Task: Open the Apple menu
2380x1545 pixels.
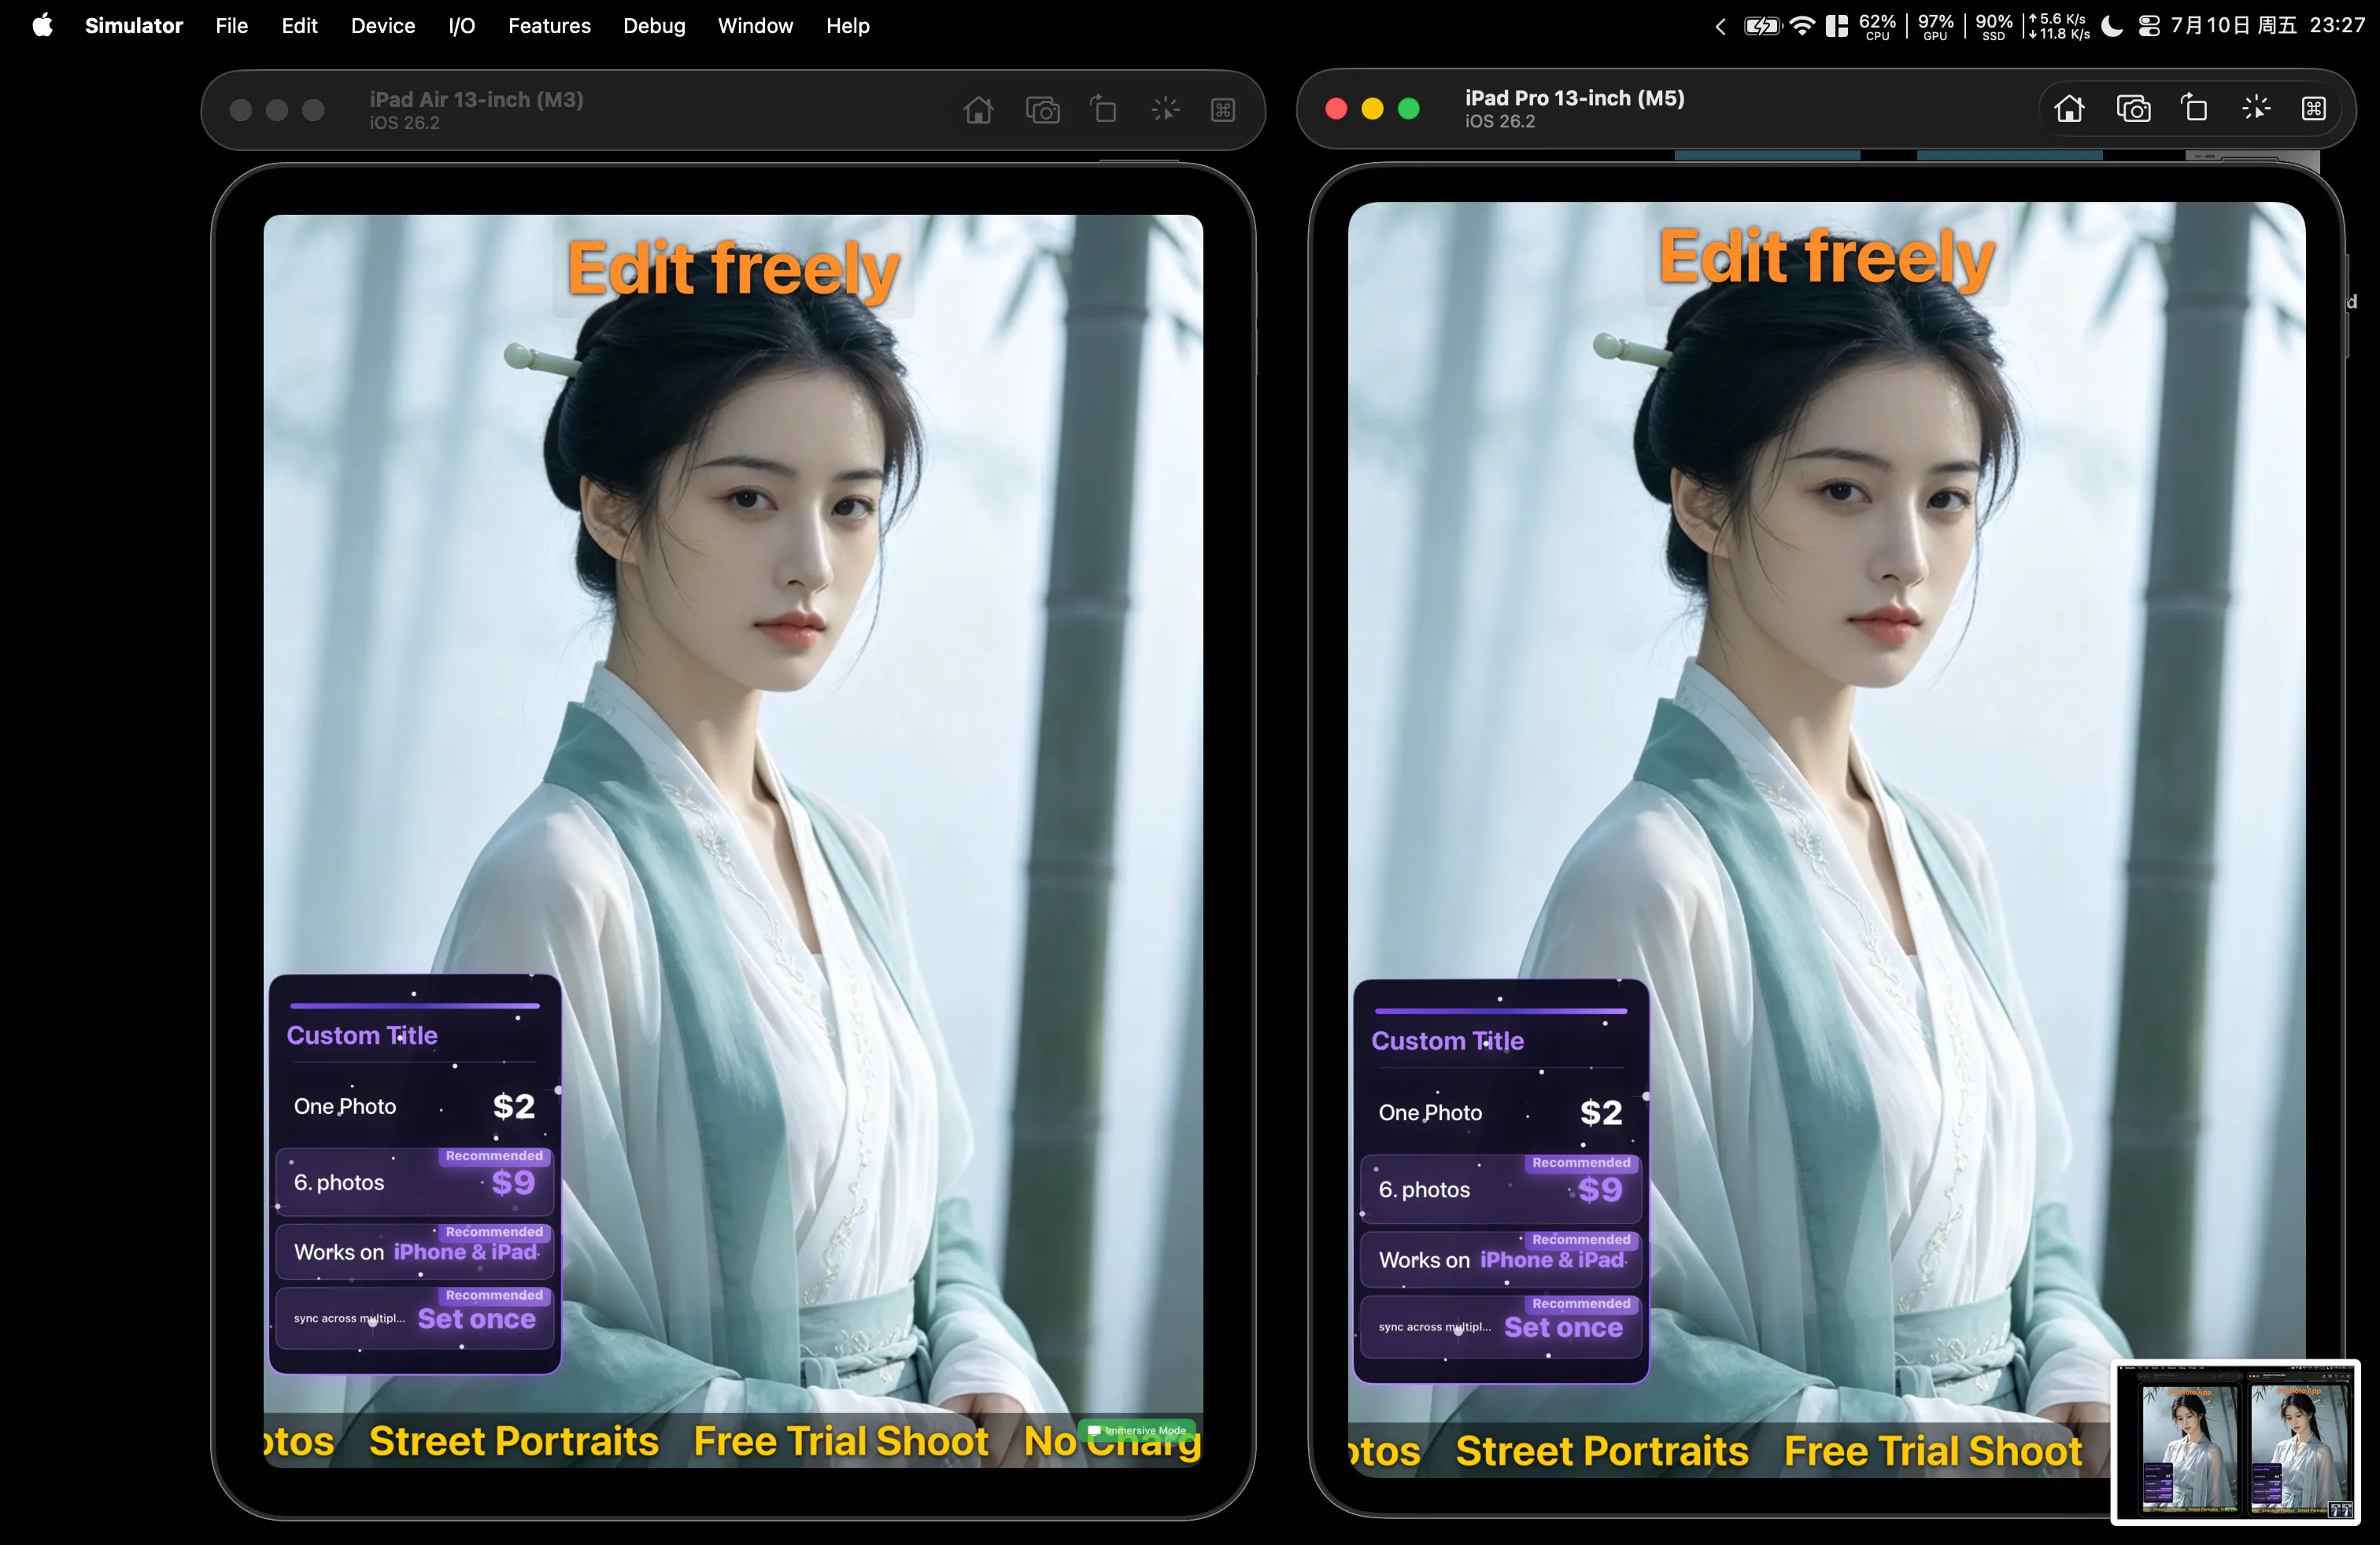Action: [42, 25]
